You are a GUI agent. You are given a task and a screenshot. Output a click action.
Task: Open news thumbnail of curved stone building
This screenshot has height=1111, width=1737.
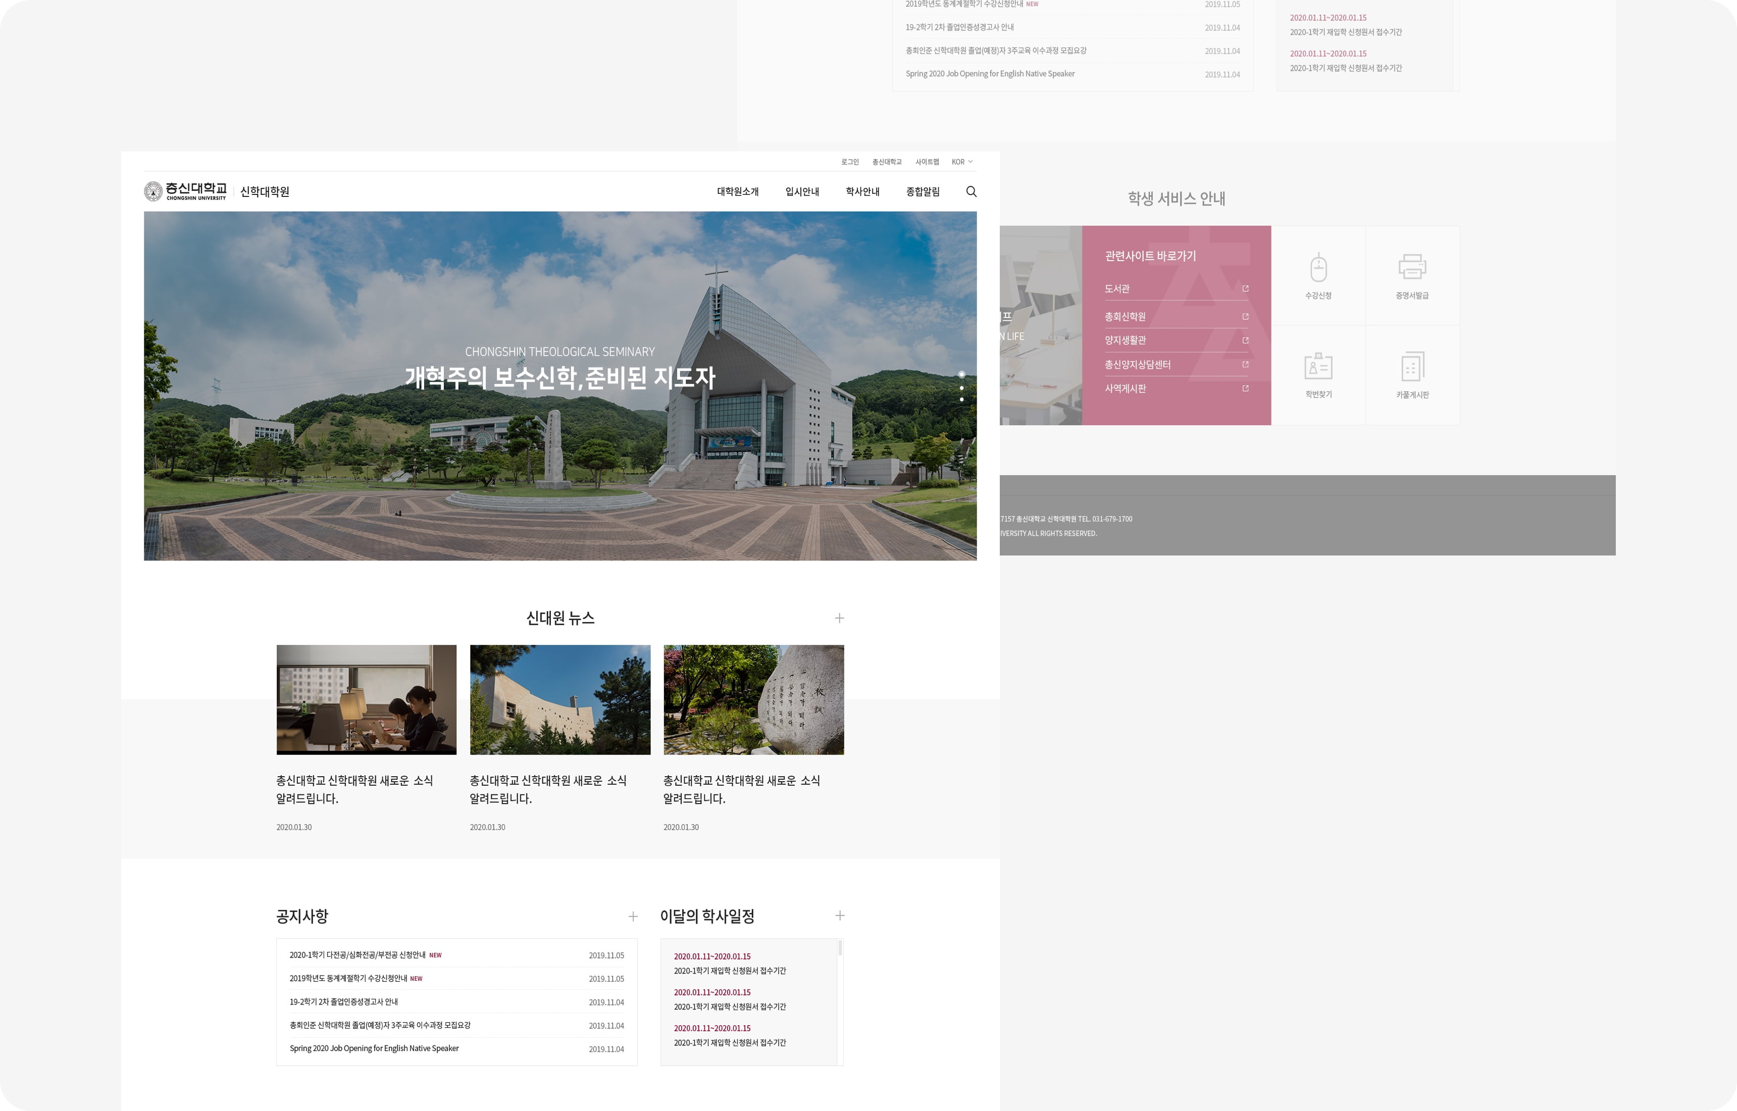click(x=560, y=700)
